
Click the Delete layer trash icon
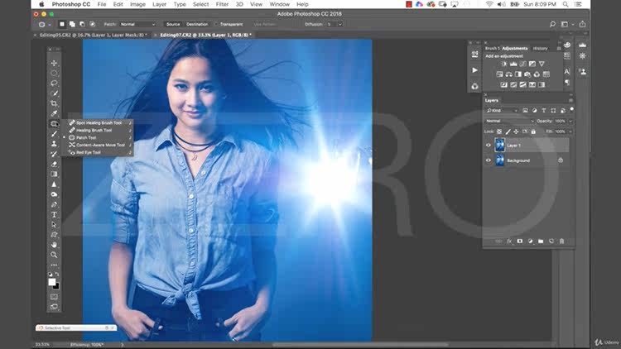561,241
